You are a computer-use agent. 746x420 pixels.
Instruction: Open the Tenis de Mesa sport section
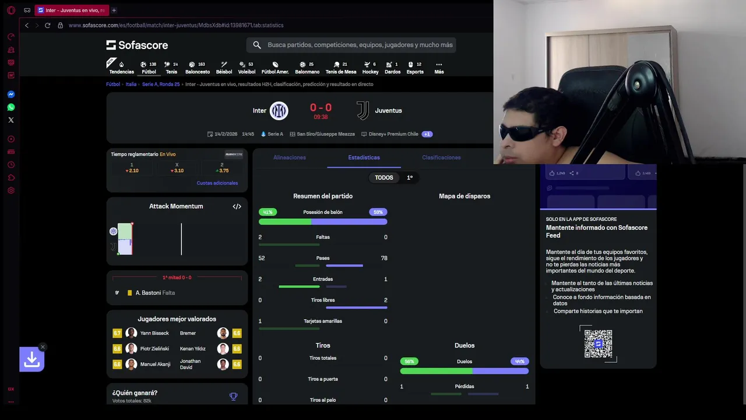pos(341,68)
